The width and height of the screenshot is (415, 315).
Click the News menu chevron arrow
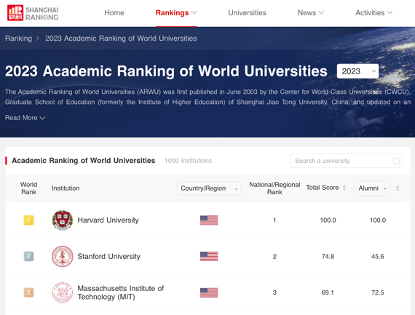[x=321, y=12]
